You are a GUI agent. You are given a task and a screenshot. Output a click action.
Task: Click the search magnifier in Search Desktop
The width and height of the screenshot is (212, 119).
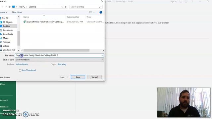click(x=100, y=7)
